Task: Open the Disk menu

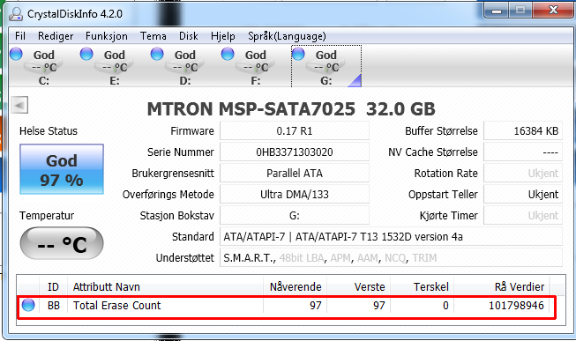Action: (189, 36)
